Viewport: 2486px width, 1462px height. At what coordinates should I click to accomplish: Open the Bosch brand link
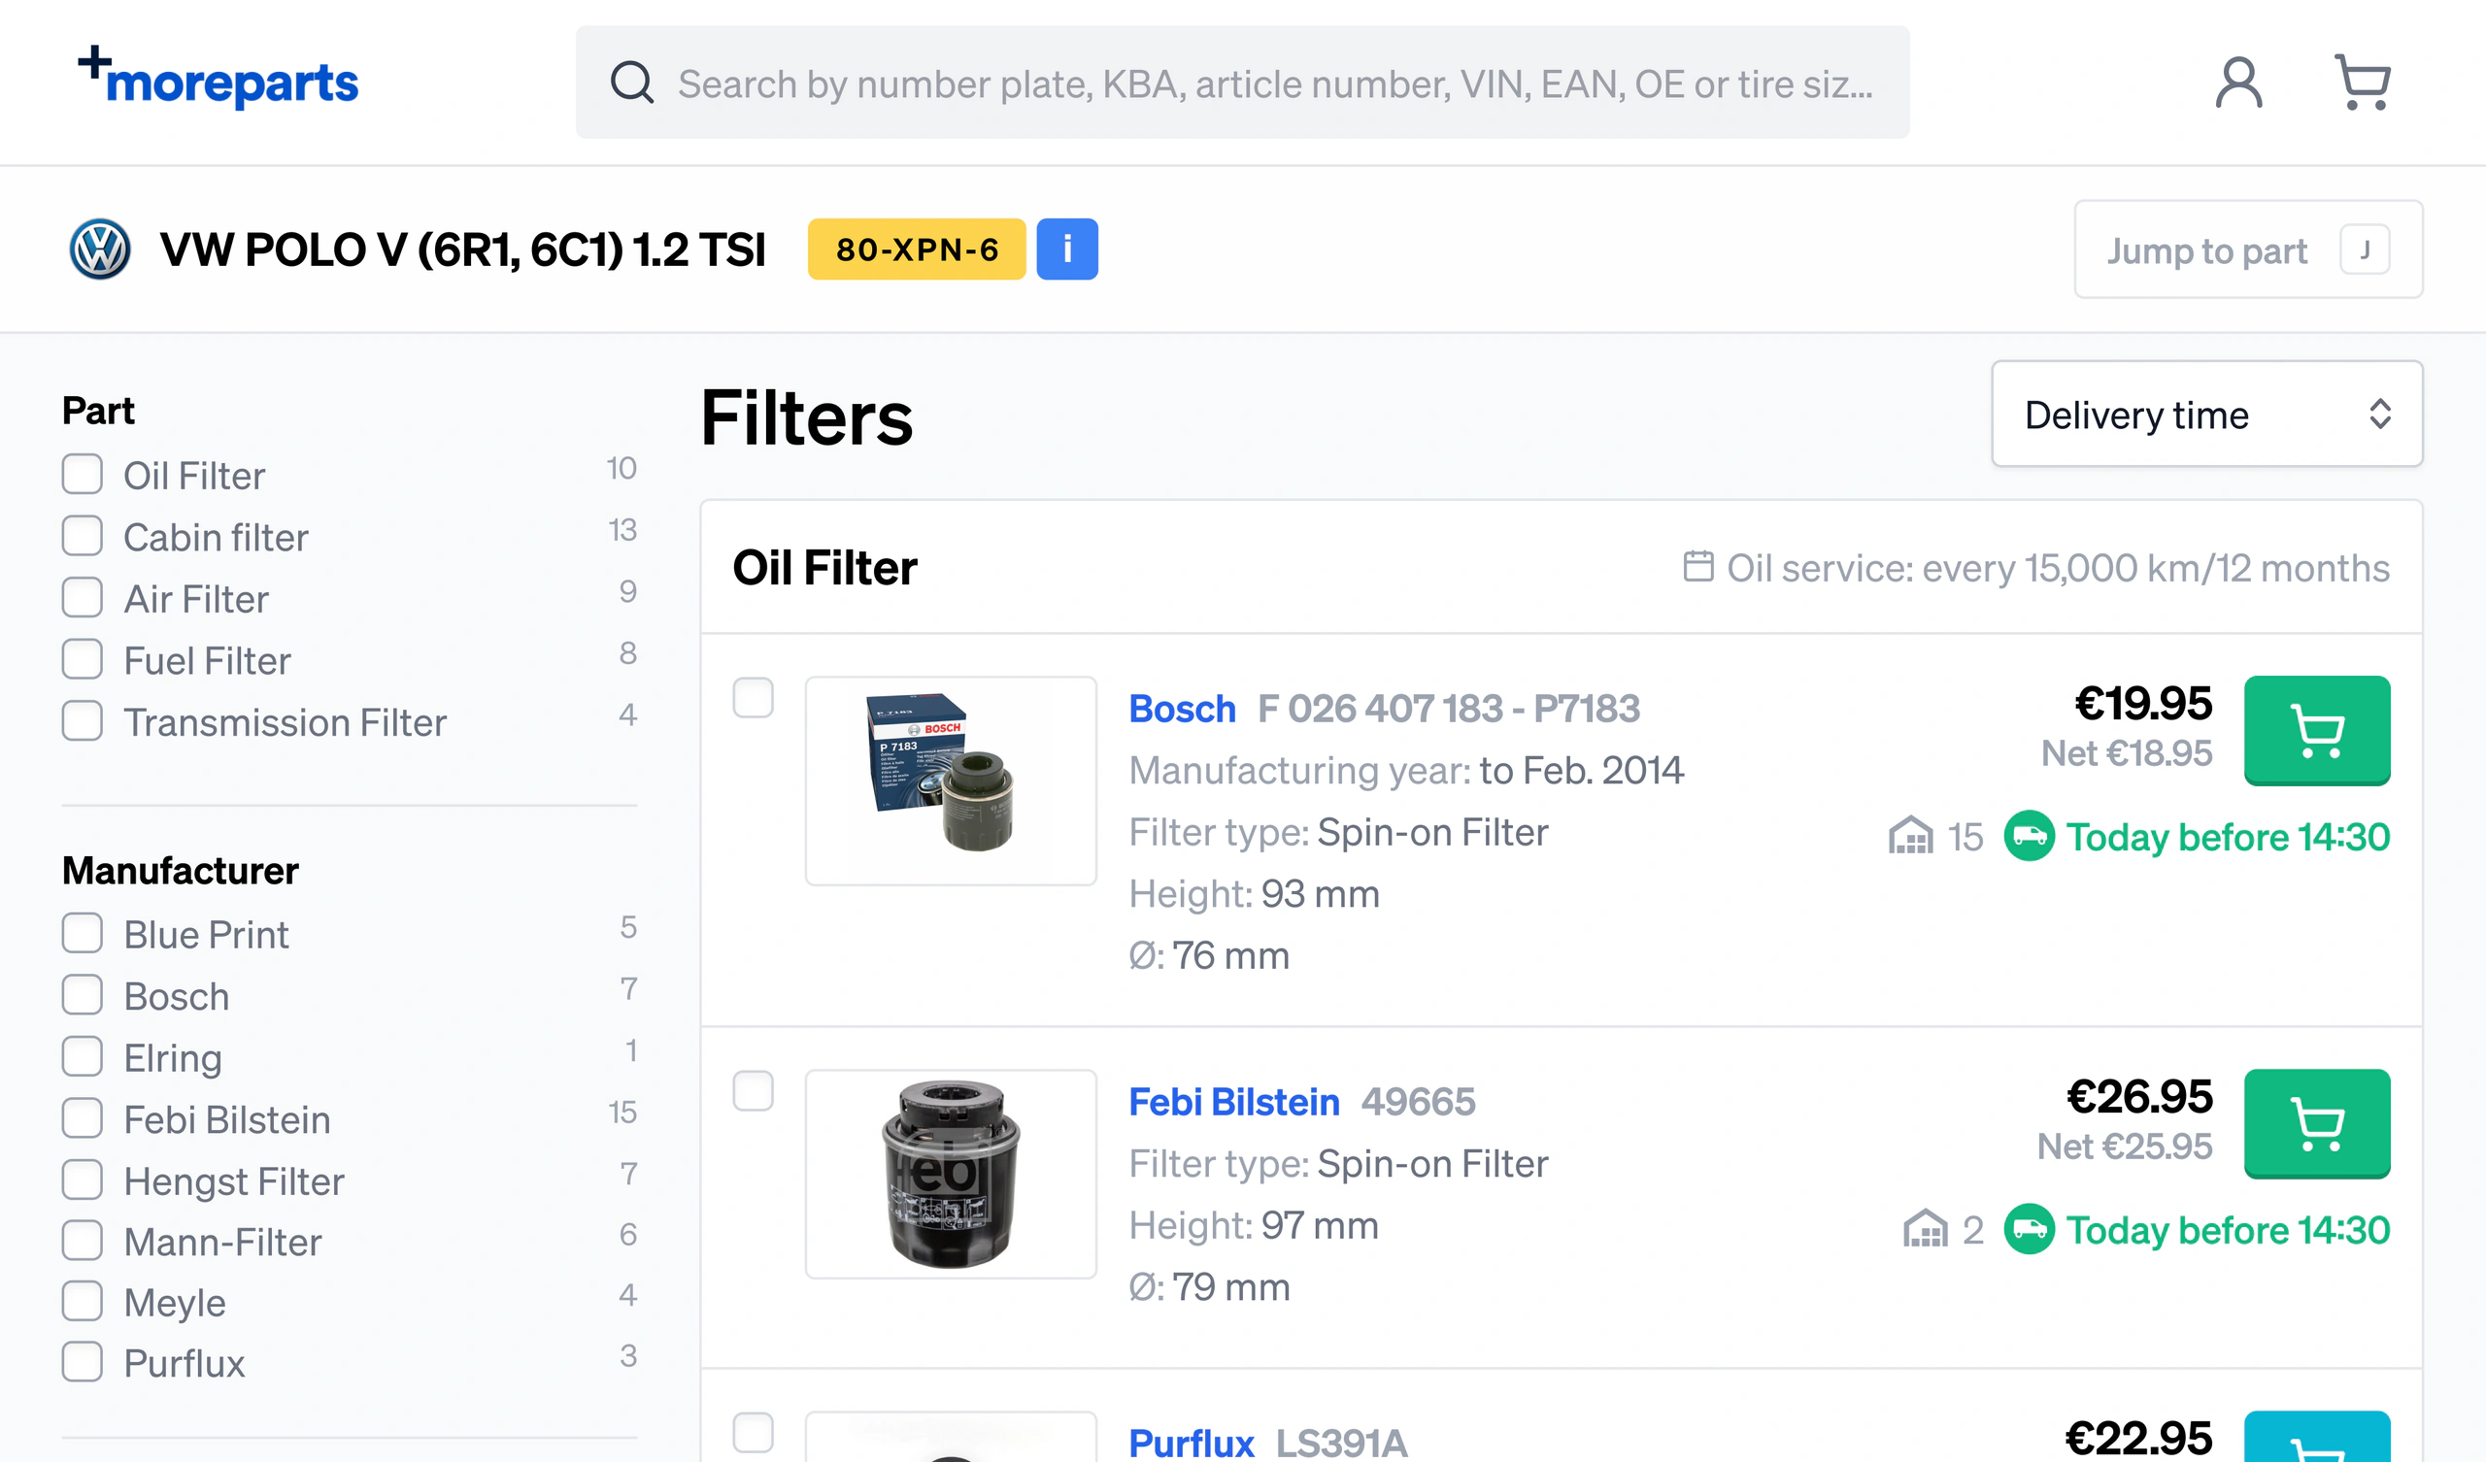[1182, 709]
